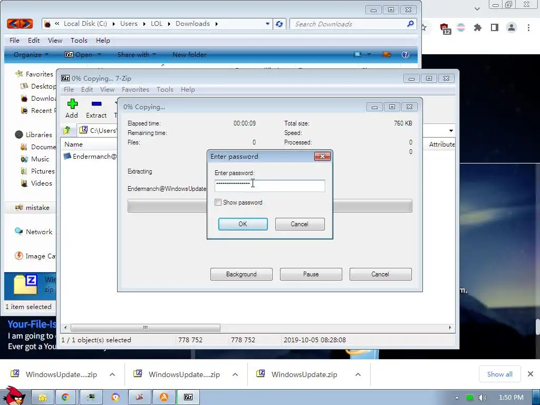Click the search magnifier icon in Explorer
Screen dimensions: 540x405
click(410, 24)
